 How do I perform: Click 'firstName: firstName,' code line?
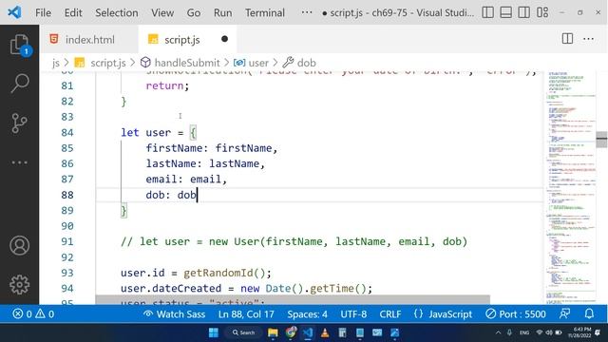tap(212, 148)
